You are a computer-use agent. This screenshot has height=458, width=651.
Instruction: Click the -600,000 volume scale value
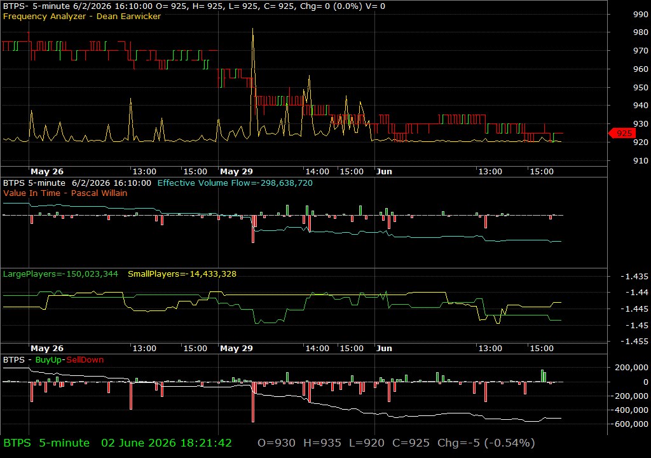pos(629,424)
